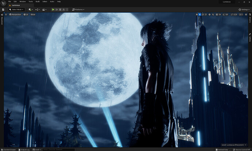This screenshot has width=252, height=151.
Task: Open the File menu
Action: [x=9, y=1]
